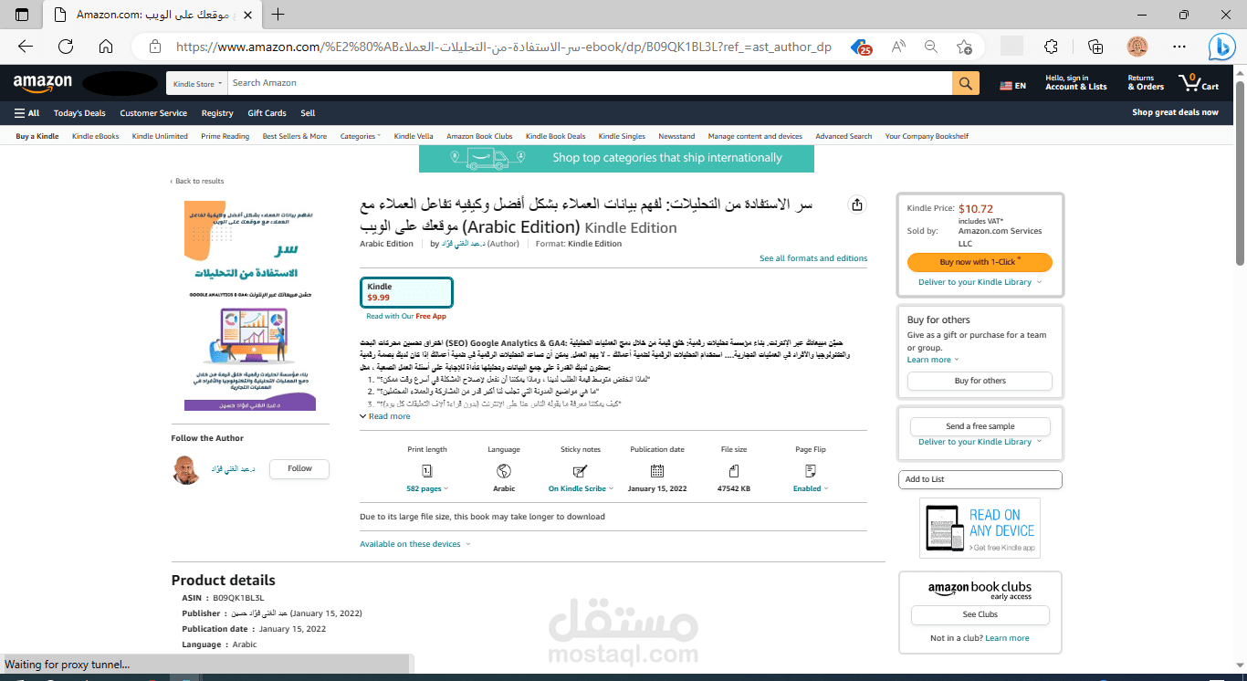This screenshot has width=1247, height=681.
Task: Follow the author button
Action: click(299, 468)
